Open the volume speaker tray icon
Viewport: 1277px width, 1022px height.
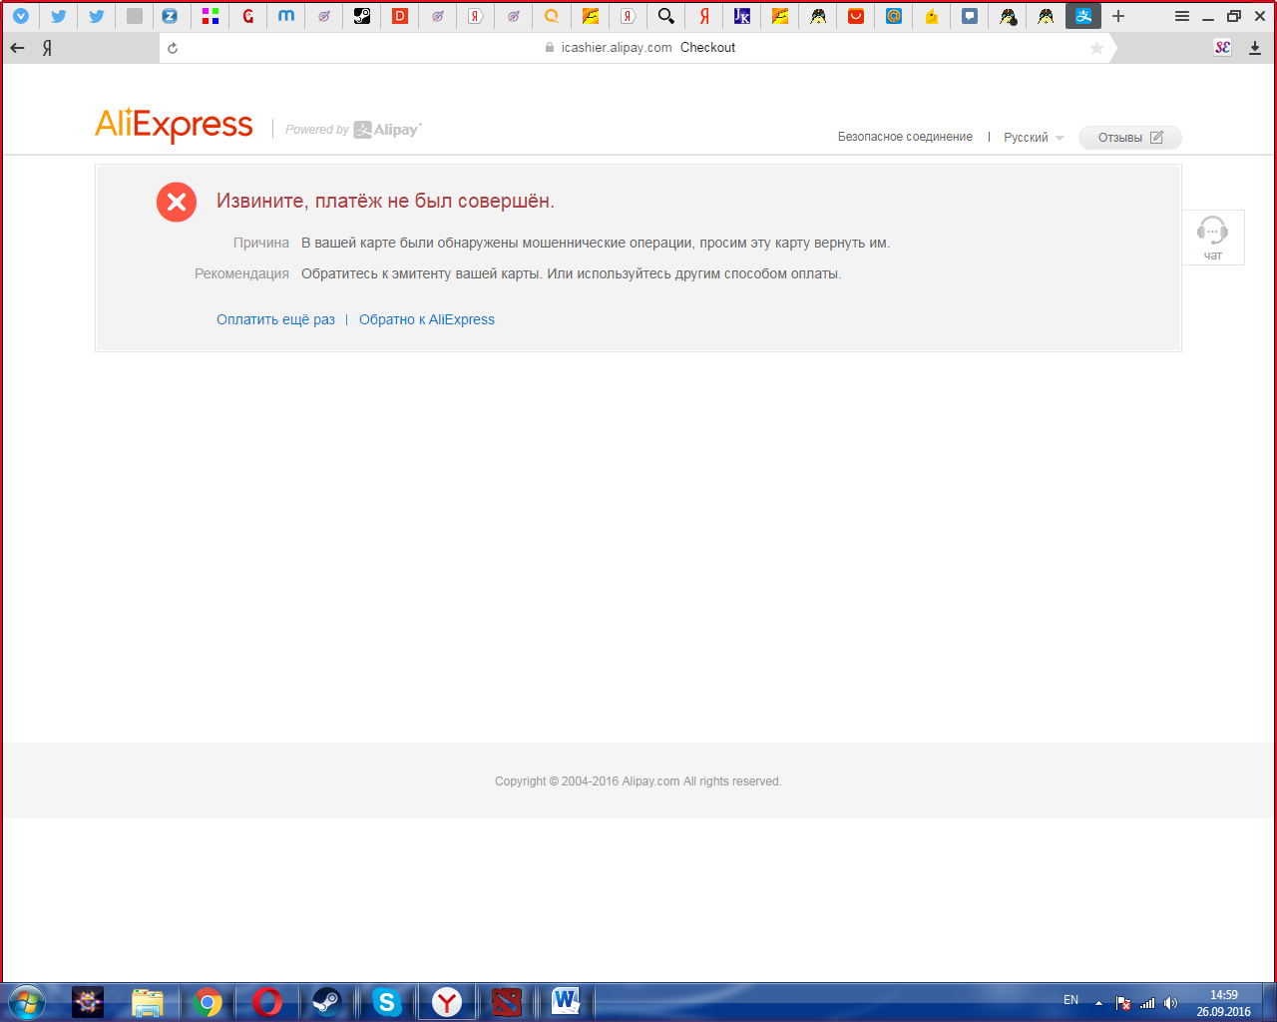point(1170,1003)
